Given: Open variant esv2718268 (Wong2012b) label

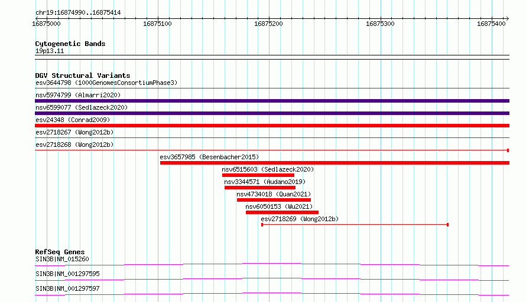Looking at the screenshot, I should point(74,145).
